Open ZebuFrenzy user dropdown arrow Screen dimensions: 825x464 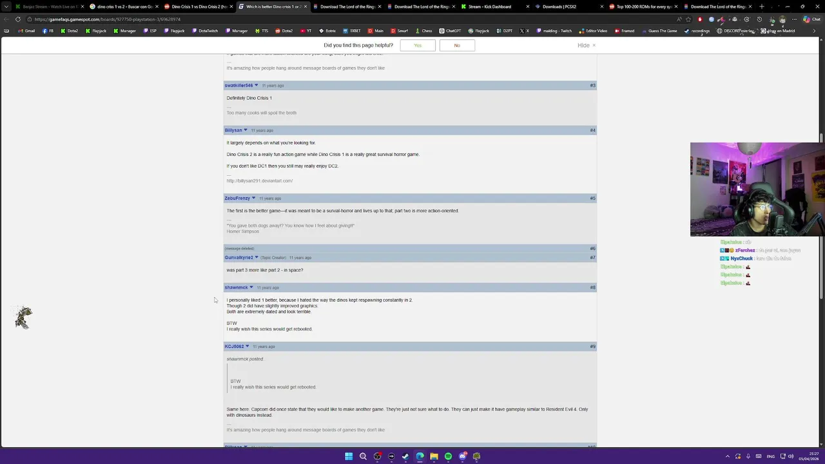click(x=253, y=198)
